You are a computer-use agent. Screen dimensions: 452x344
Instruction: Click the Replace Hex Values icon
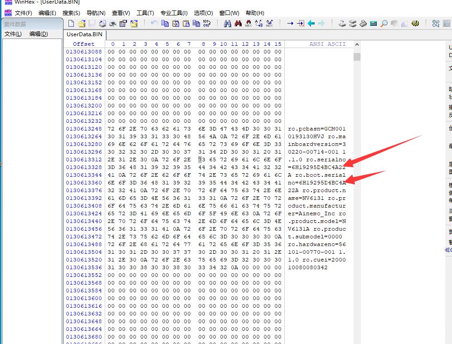point(269,24)
